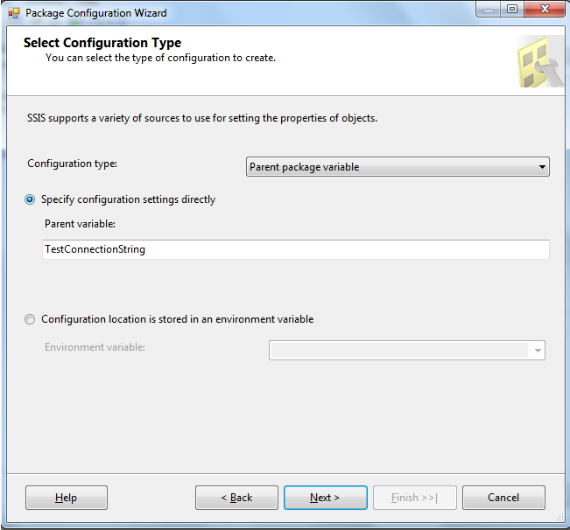Click the grayed-out Finish button
570x530 pixels.
(x=415, y=498)
